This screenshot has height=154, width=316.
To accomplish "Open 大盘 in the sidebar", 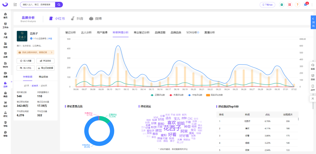I will 6,35.
